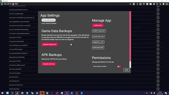Open File Explorer from the taskbar
This screenshot has height=95, width=169.
tap(22, 93)
